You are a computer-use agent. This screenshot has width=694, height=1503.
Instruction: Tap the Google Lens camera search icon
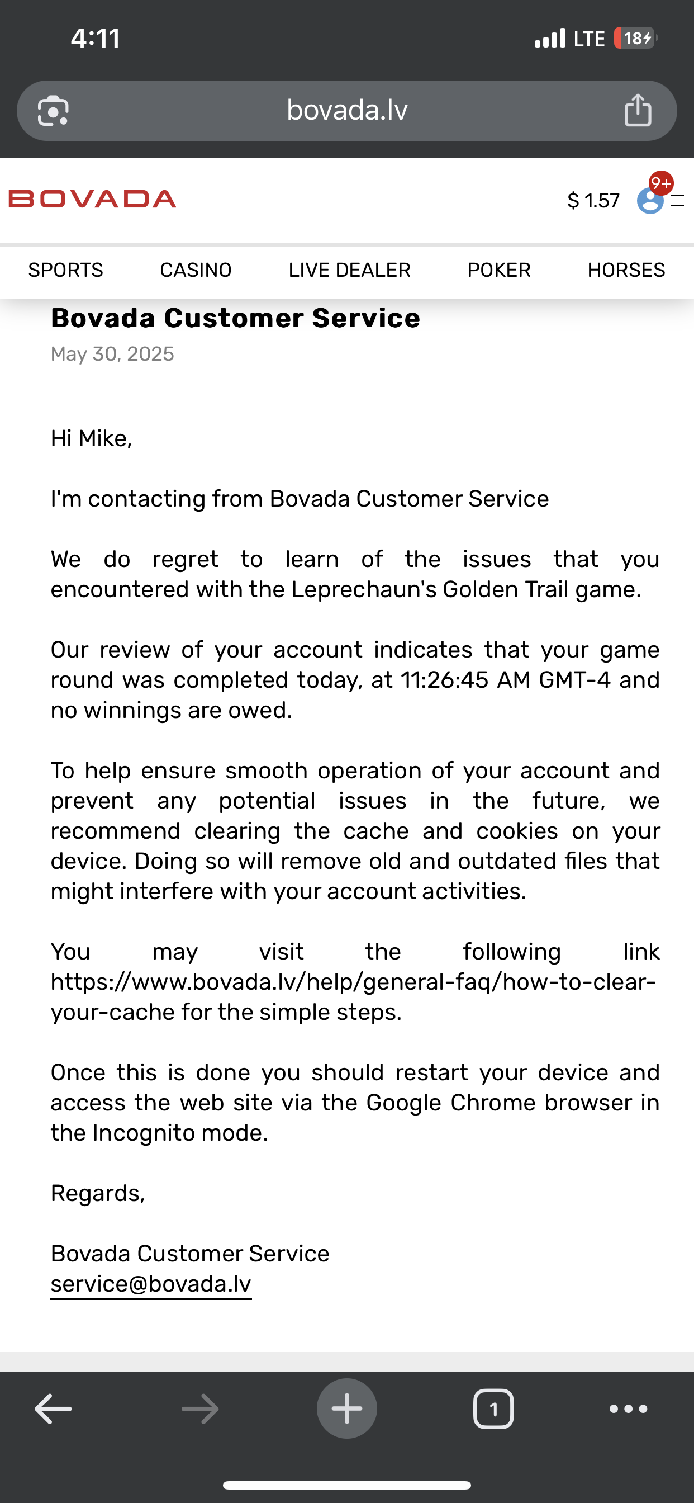coord(53,111)
